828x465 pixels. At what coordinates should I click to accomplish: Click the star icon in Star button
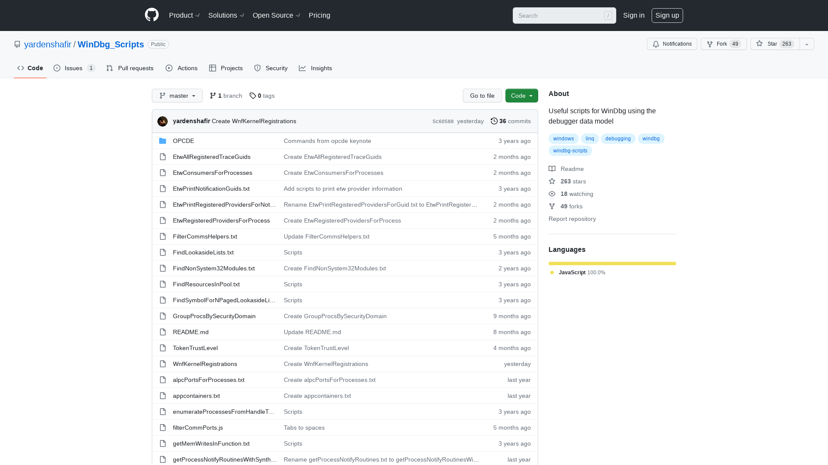[759, 43]
